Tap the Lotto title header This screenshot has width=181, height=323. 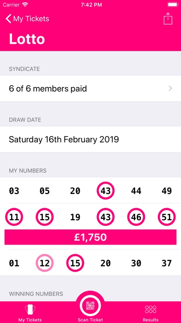coord(27,39)
